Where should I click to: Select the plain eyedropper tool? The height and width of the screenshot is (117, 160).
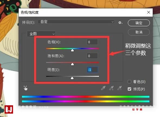click(103, 88)
